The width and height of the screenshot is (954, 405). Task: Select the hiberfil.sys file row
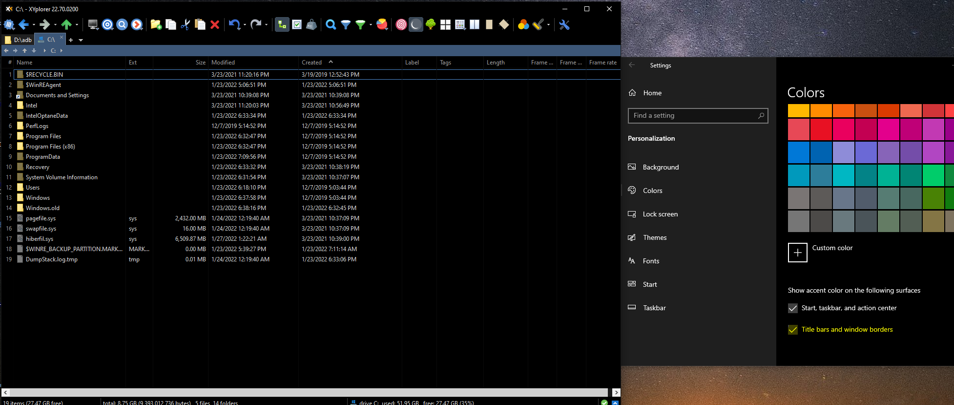(311, 239)
